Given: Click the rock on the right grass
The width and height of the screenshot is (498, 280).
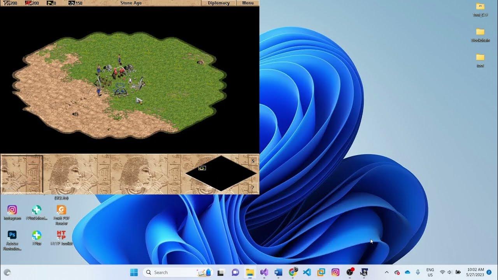Looking at the screenshot, I should [x=201, y=61].
